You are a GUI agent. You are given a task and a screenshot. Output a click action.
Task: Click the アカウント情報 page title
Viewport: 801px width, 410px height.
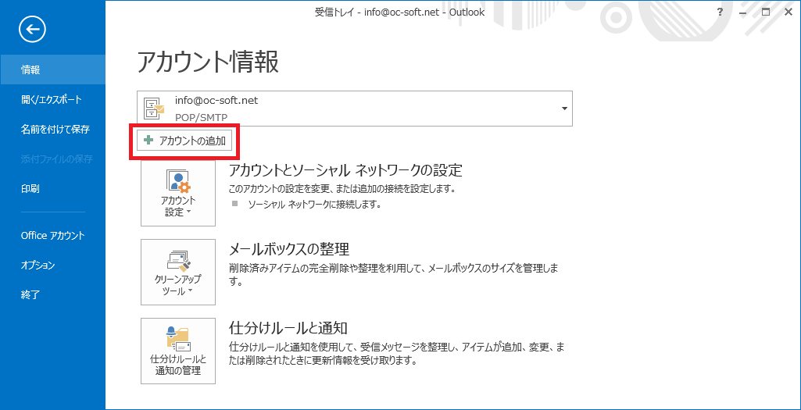coord(208,63)
